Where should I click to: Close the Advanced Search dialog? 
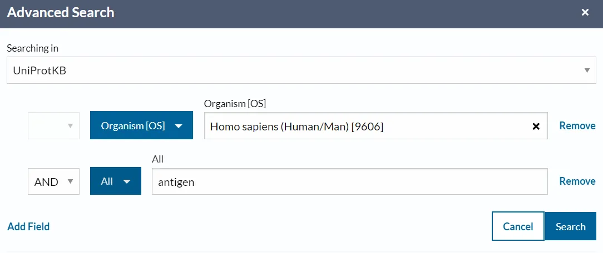[x=585, y=12]
